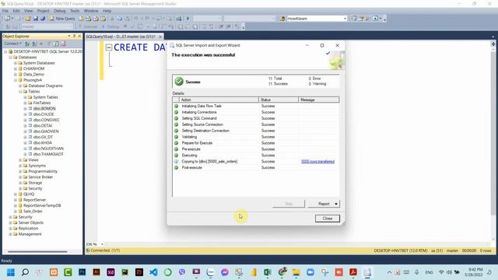Click the Database Engine Query icon after New Query

pos(81,19)
